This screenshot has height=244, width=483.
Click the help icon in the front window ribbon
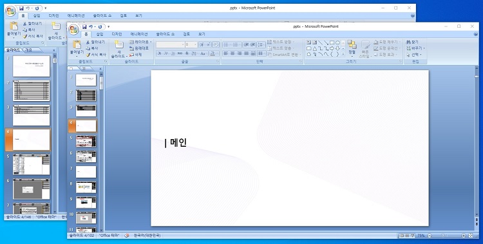point(476,34)
